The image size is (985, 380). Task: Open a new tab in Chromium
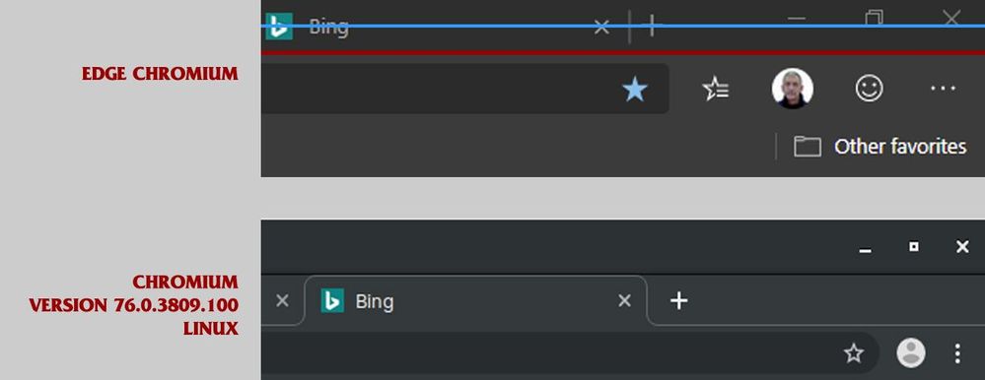678,301
